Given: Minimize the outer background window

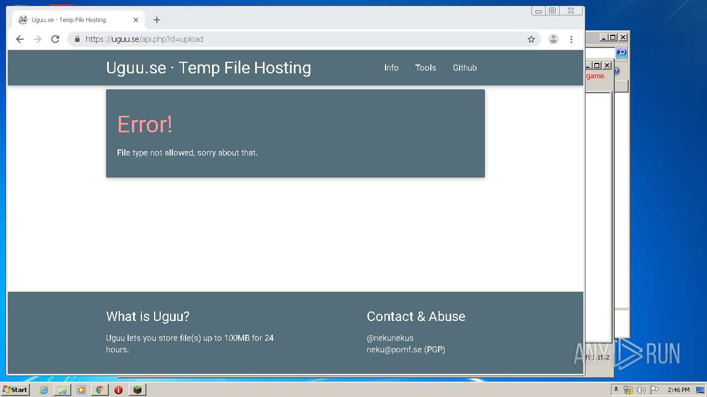Looking at the screenshot, I should (x=604, y=37).
